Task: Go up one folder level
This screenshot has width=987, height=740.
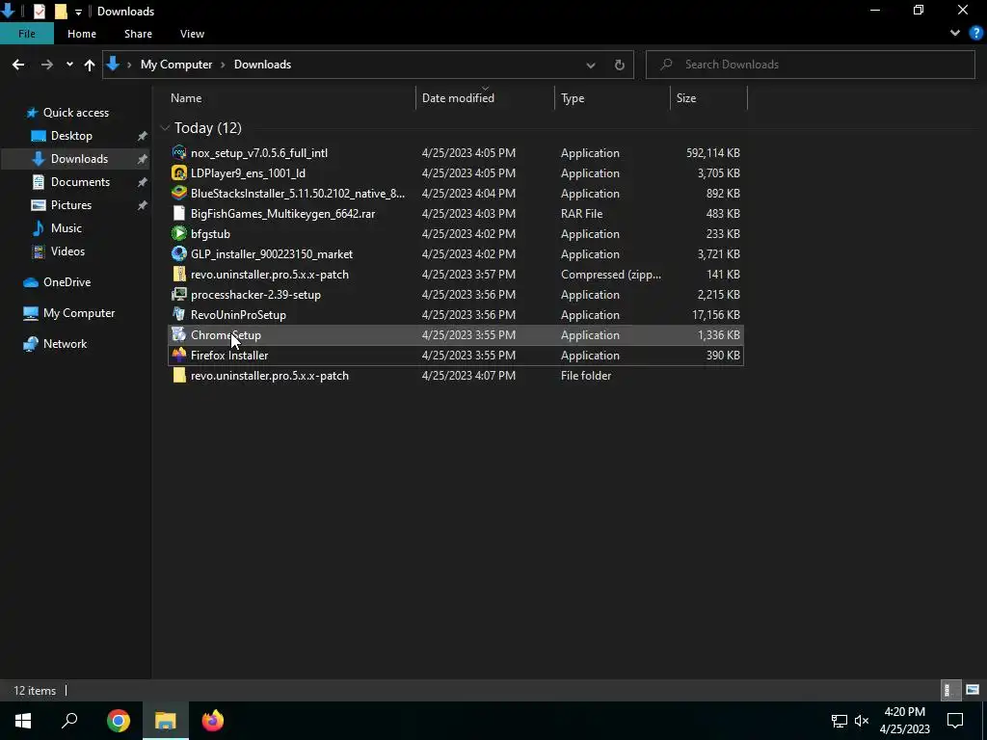Action: click(90, 65)
